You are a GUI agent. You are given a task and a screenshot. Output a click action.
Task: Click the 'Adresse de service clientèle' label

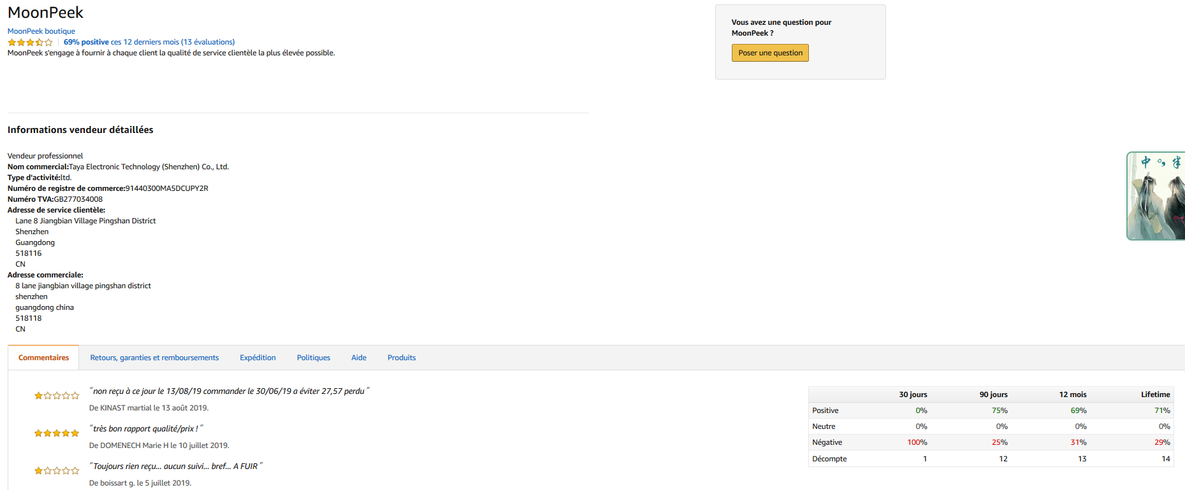click(x=56, y=210)
